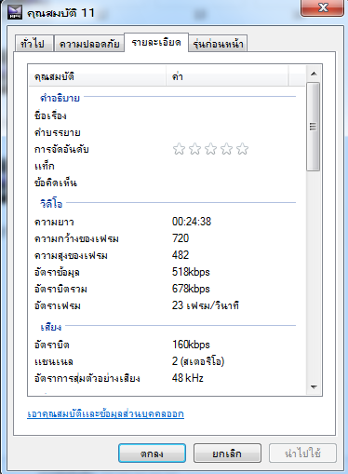Set rating to two stars

tap(194, 149)
